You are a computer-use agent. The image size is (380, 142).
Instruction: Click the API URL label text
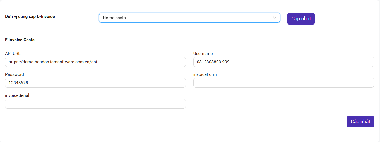pos(13,54)
